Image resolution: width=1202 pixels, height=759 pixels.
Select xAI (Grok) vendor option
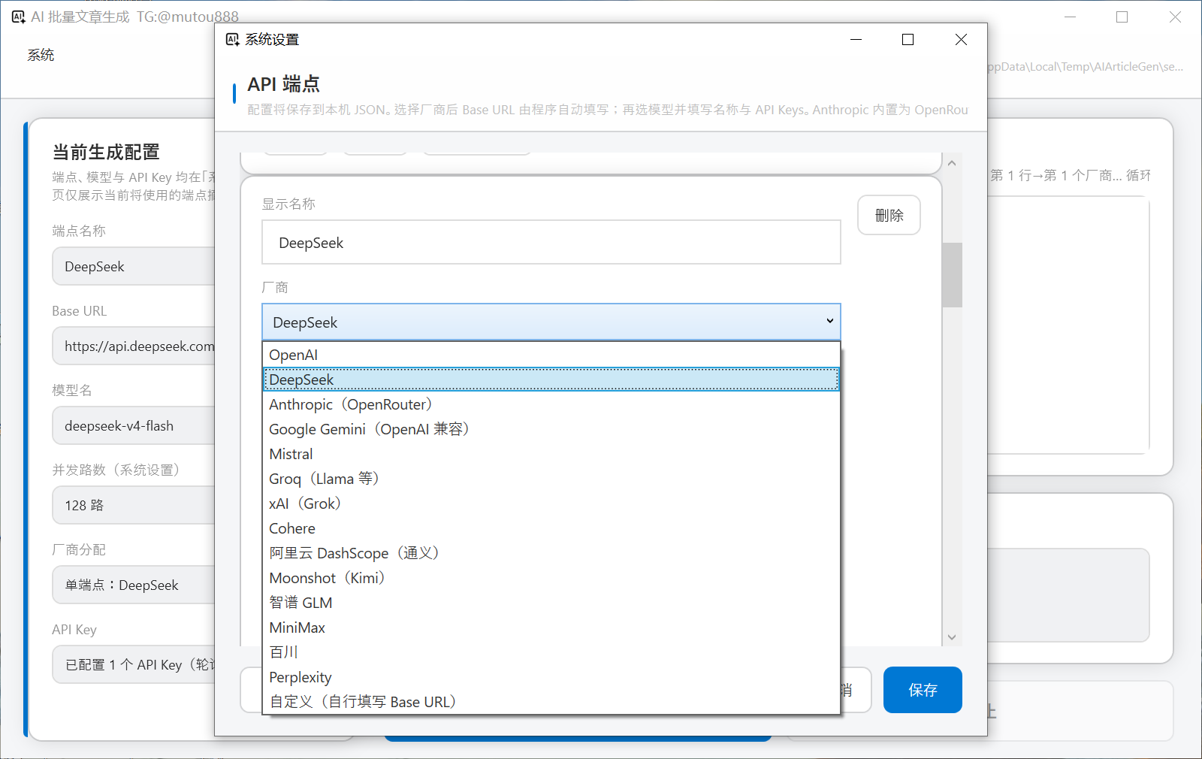tap(551, 503)
